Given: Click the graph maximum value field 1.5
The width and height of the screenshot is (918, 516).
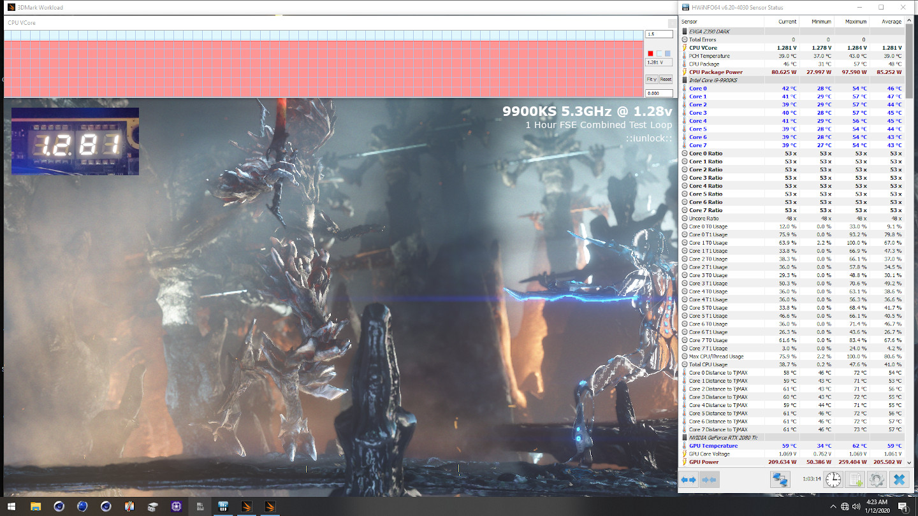Looking at the screenshot, I should [659, 34].
